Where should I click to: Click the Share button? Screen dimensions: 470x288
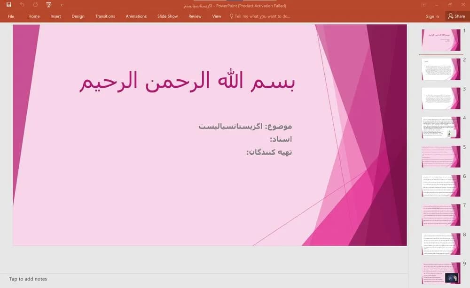pos(457,16)
